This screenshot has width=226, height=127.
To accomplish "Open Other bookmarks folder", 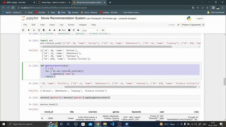I will 216,13.
